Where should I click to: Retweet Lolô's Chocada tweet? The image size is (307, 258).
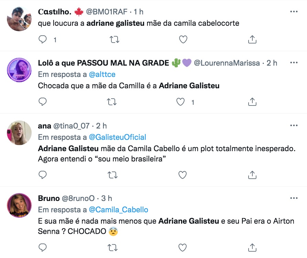coord(112,102)
